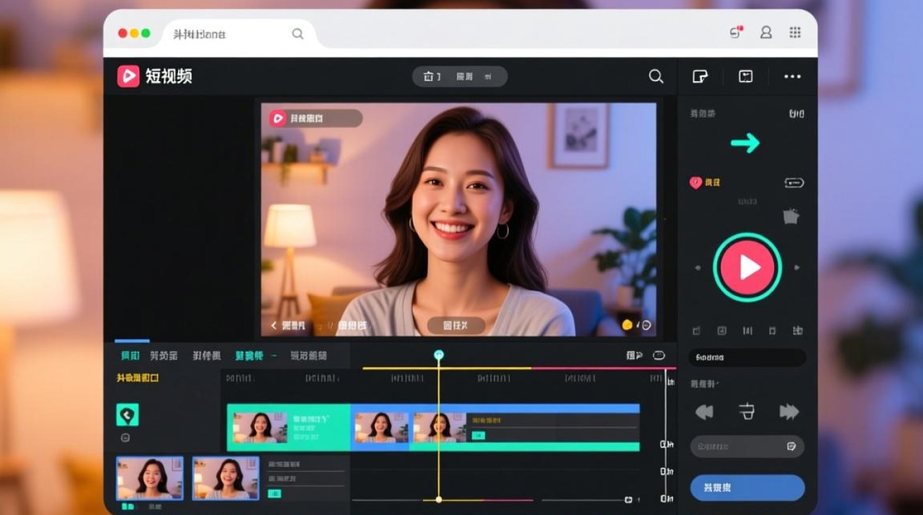Open the three-dot more menu in header
The height and width of the screenshot is (515, 923).
point(793,76)
